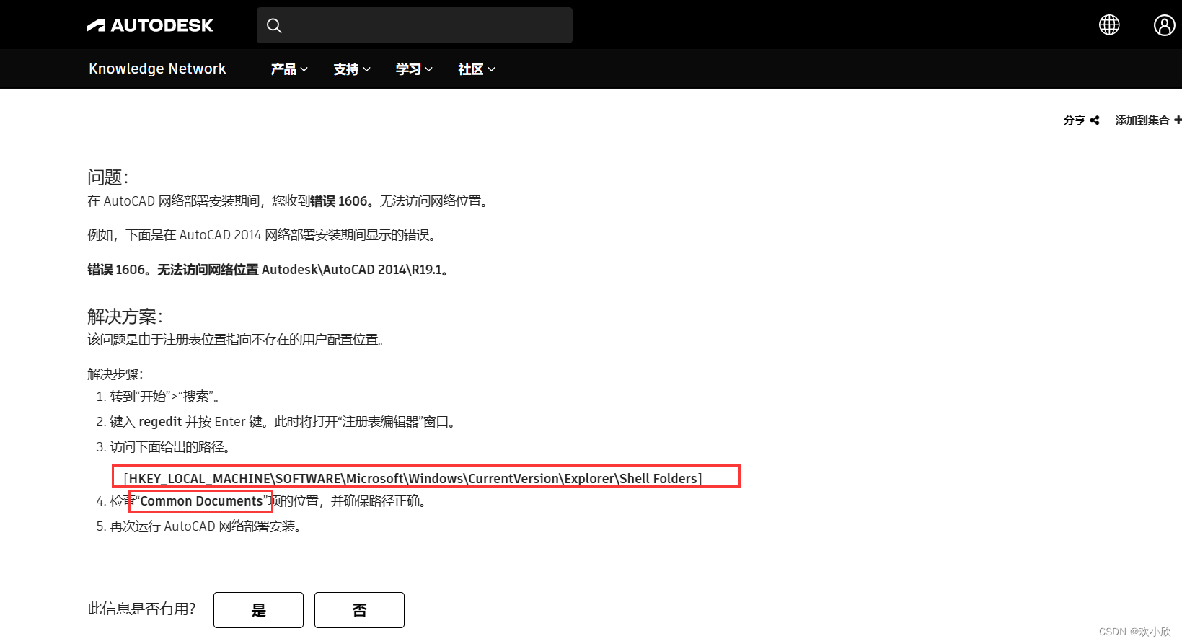Click the bold regedit keyword

click(x=160, y=422)
